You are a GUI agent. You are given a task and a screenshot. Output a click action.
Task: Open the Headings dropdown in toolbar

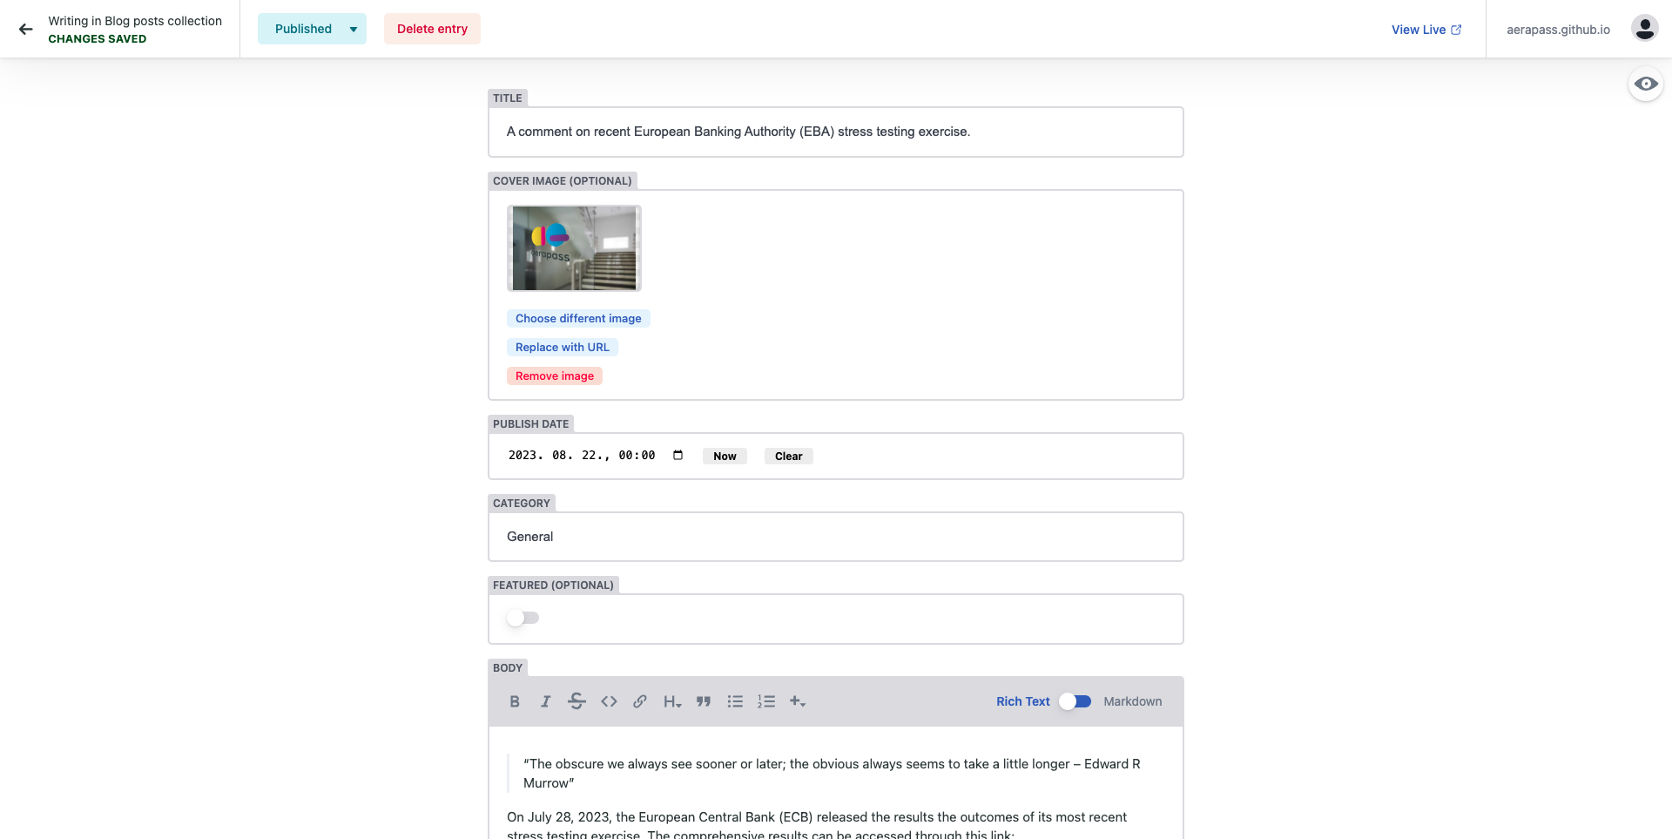click(672, 701)
